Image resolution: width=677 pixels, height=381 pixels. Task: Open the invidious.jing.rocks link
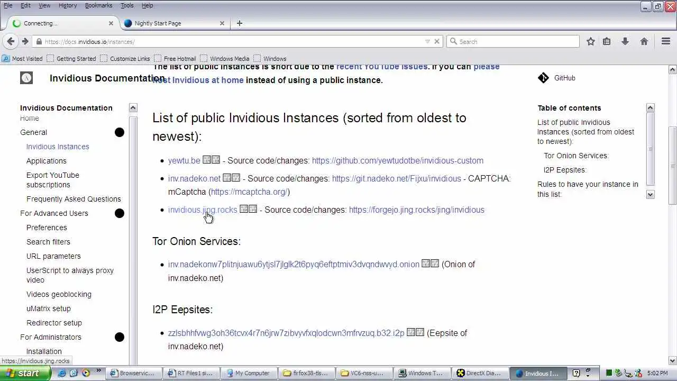203,210
